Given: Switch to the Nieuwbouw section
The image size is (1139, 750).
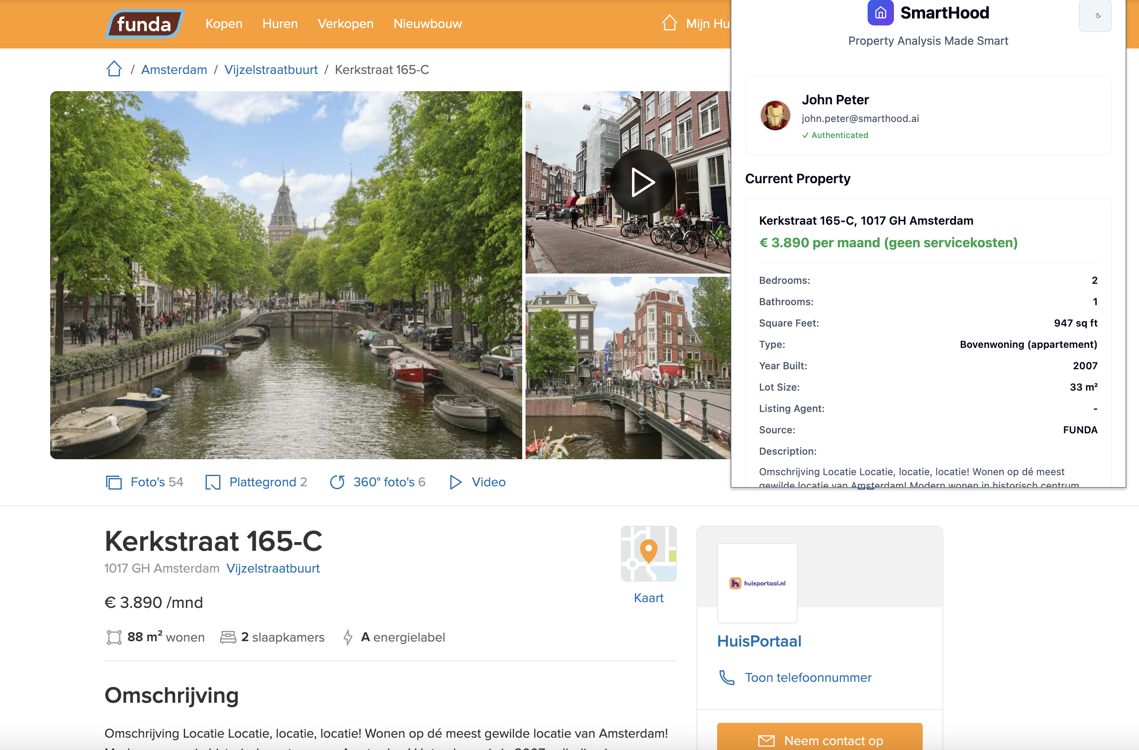Looking at the screenshot, I should tap(427, 23).
